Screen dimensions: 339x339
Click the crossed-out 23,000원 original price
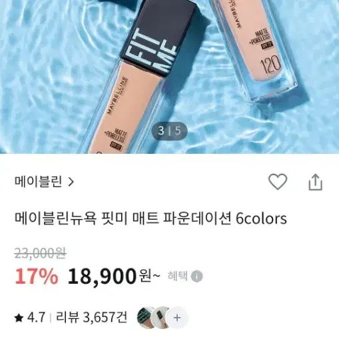pyautogui.click(x=41, y=253)
